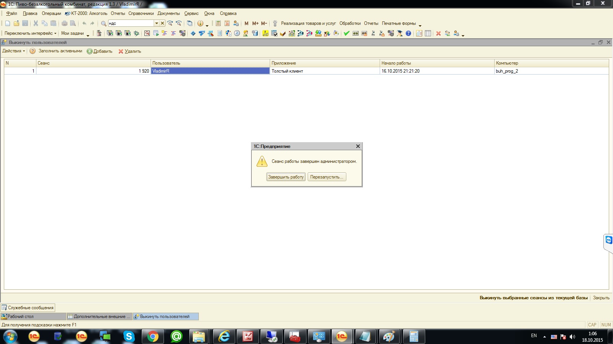
Task: Select the VladimirR cell in Пользователь column
Action: [x=210, y=71]
